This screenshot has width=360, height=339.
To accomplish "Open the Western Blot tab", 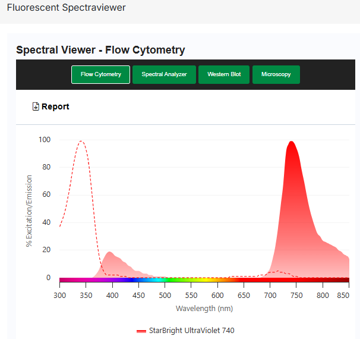I will [224, 74].
